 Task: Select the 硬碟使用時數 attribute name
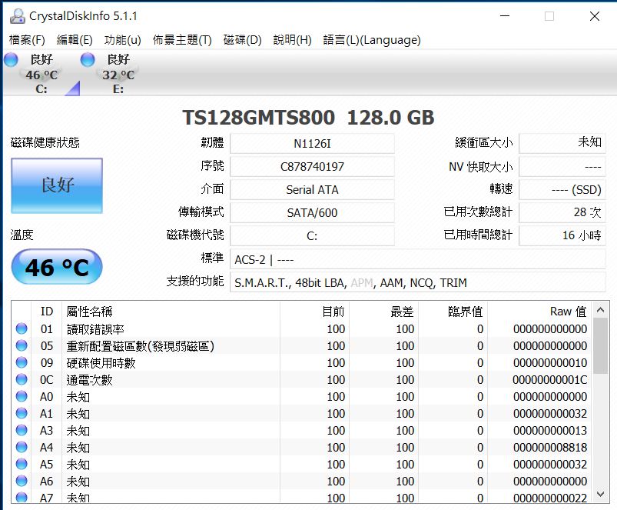pyautogui.click(x=101, y=363)
